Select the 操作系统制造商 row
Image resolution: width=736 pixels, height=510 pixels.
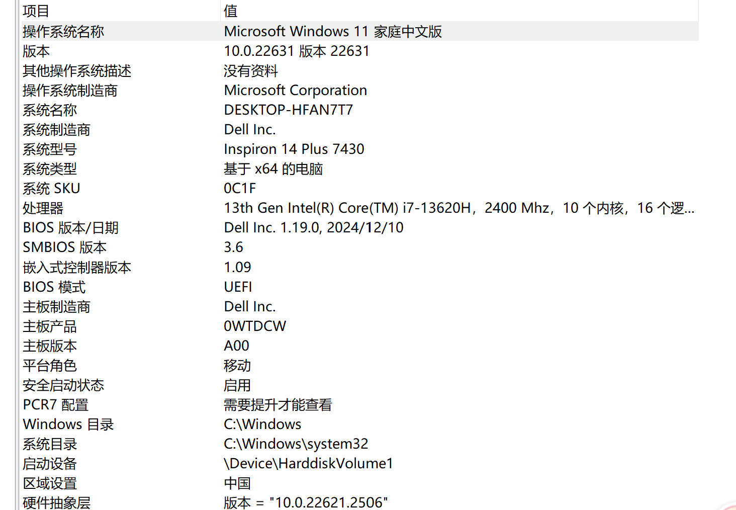[x=70, y=91]
